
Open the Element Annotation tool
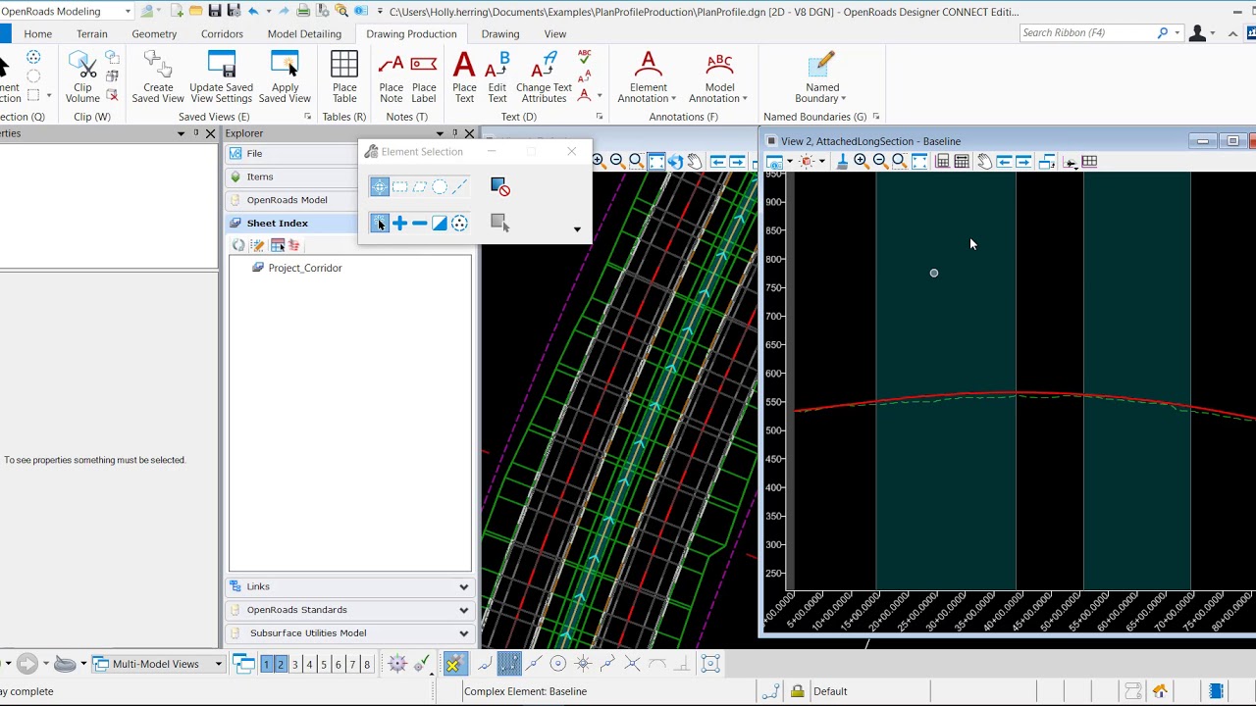648,76
